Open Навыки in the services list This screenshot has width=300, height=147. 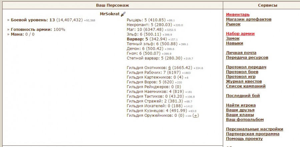[234, 43]
